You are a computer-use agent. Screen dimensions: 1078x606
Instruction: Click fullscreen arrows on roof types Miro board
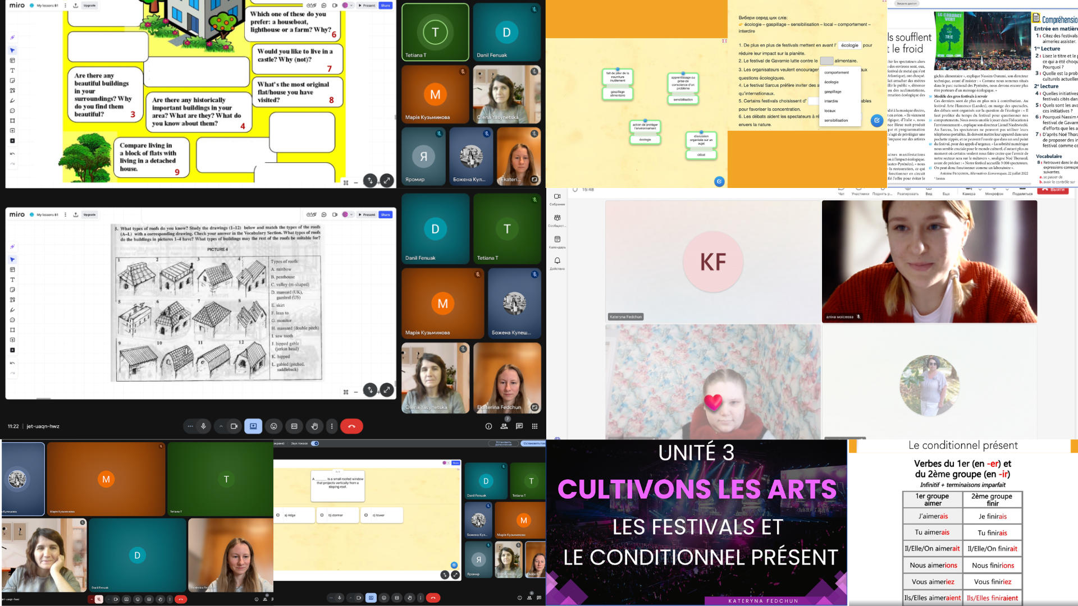(x=387, y=389)
